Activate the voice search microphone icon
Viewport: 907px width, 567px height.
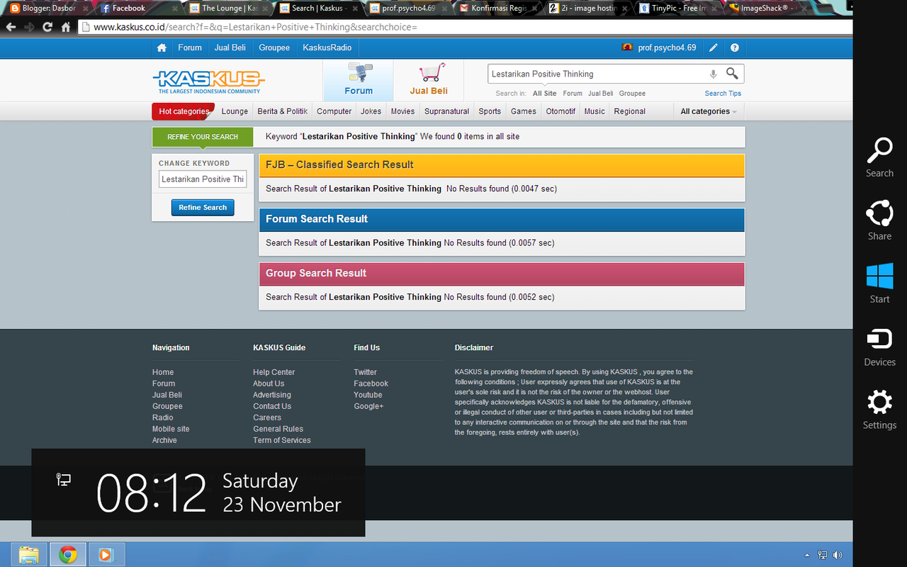coord(713,74)
